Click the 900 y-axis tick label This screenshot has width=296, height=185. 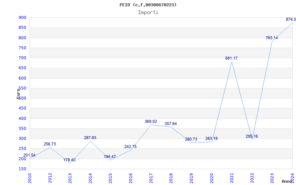coord(22,17)
